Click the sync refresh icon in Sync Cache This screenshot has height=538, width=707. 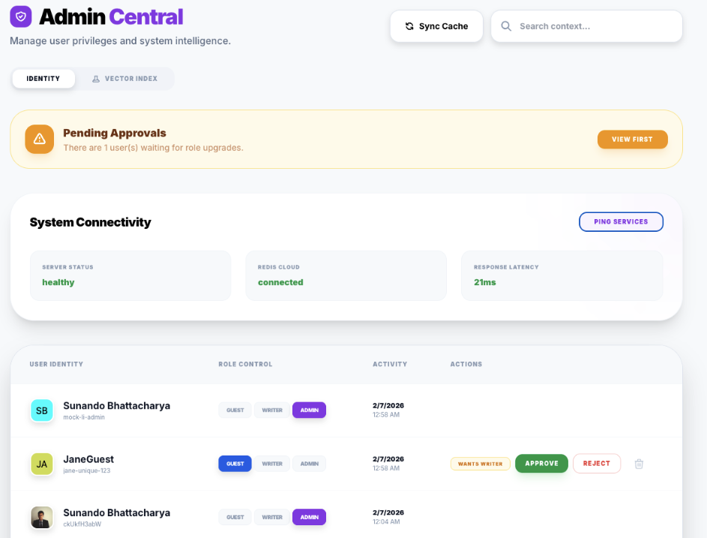(409, 26)
